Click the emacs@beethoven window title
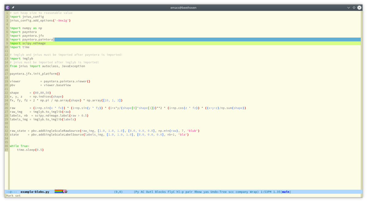The height and width of the screenshot is (202, 367). click(x=183, y=8)
